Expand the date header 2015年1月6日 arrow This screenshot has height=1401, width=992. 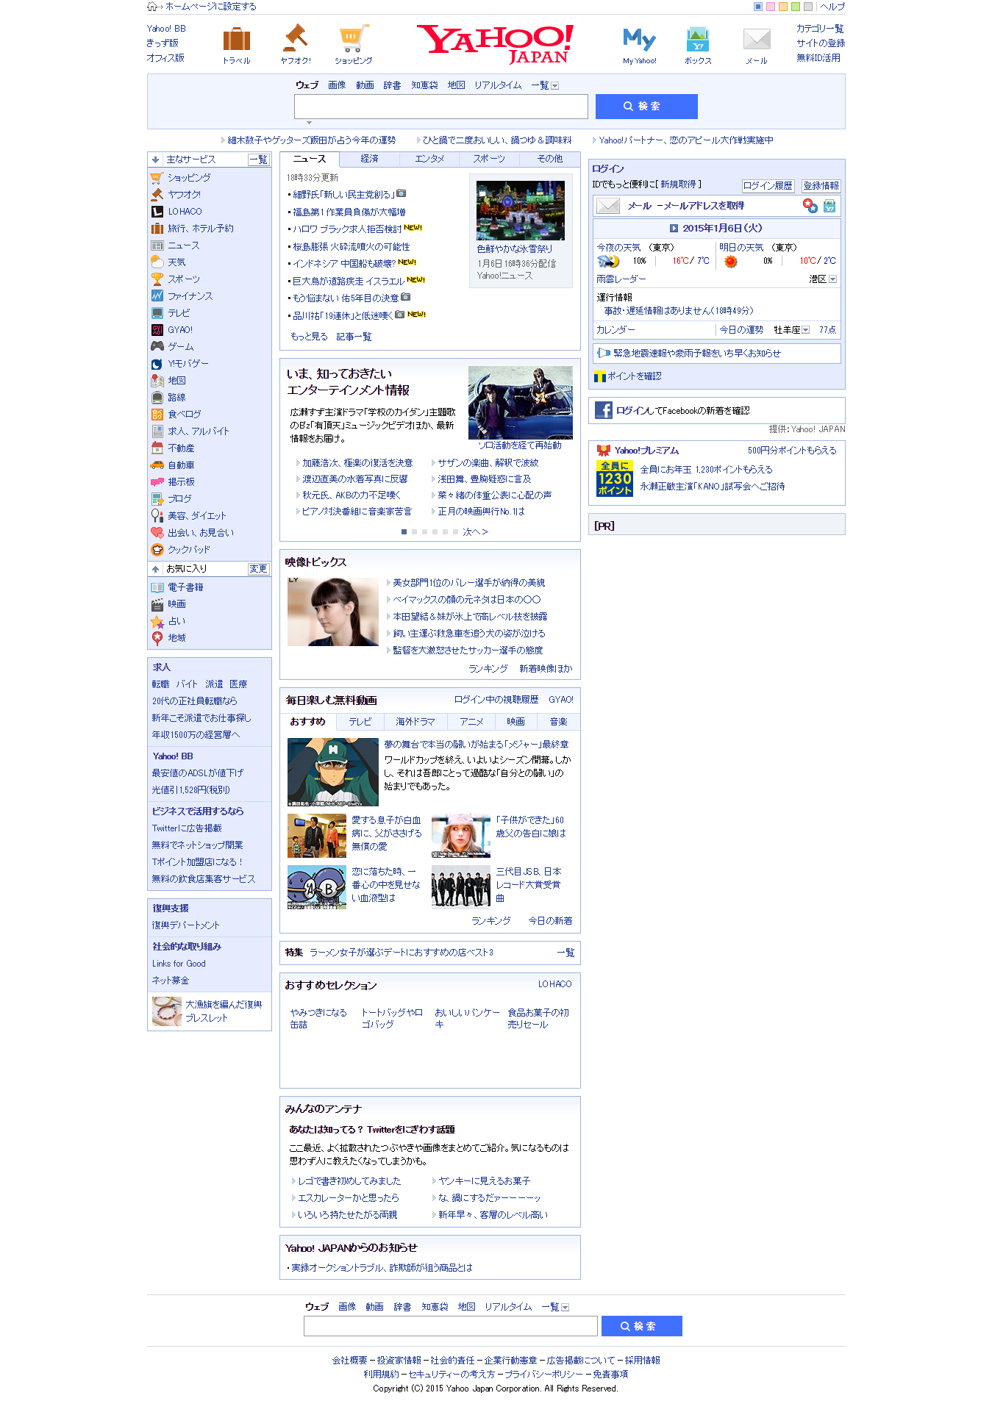(674, 229)
